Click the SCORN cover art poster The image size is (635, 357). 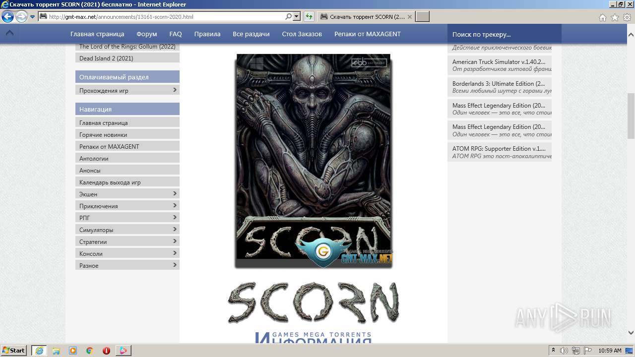coord(314,161)
